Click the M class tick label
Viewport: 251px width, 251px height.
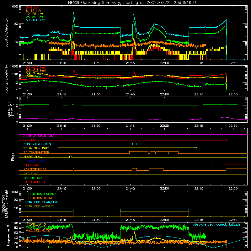17,98
